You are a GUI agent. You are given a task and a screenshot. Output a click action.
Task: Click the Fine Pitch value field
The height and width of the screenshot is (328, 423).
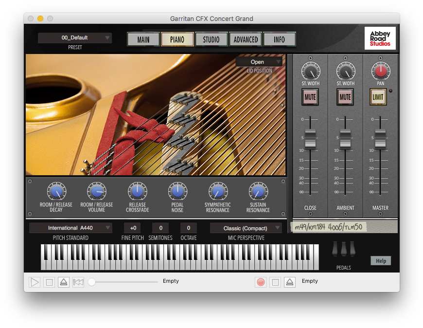click(133, 228)
